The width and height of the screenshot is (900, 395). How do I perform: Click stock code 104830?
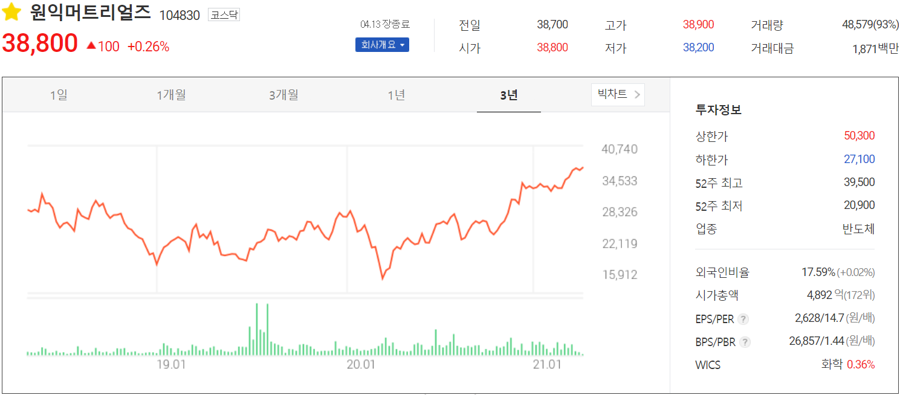pyautogui.click(x=180, y=16)
